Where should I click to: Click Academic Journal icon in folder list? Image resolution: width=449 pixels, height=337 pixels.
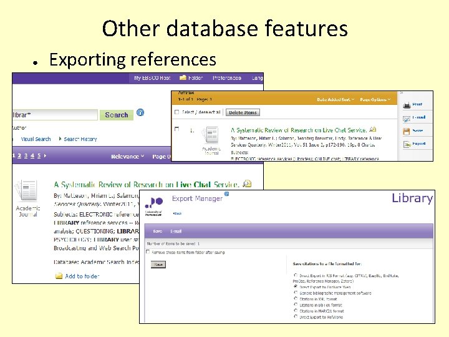(211, 135)
